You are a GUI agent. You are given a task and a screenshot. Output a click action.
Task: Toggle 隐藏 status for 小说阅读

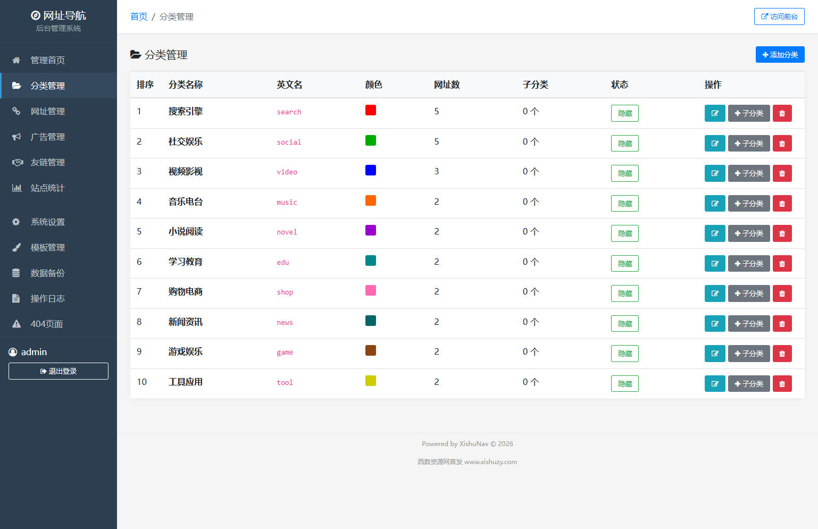click(625, 233)
